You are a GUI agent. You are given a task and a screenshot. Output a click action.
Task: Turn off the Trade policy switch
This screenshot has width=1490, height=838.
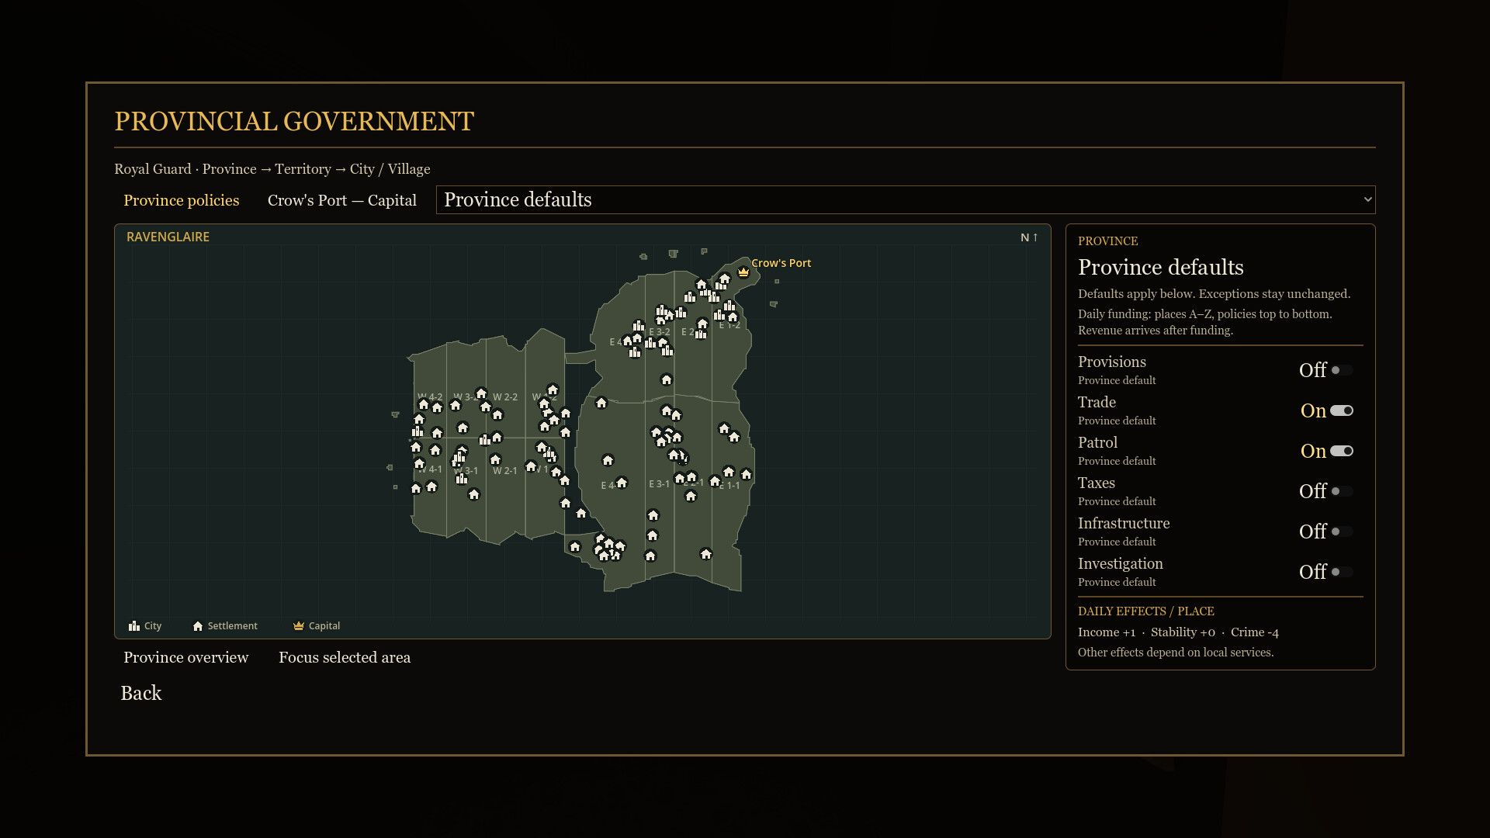point(1342,410)
